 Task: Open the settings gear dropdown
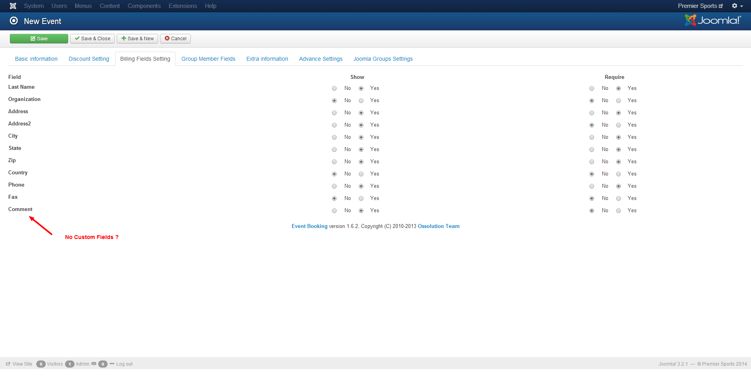coord(737,6)
